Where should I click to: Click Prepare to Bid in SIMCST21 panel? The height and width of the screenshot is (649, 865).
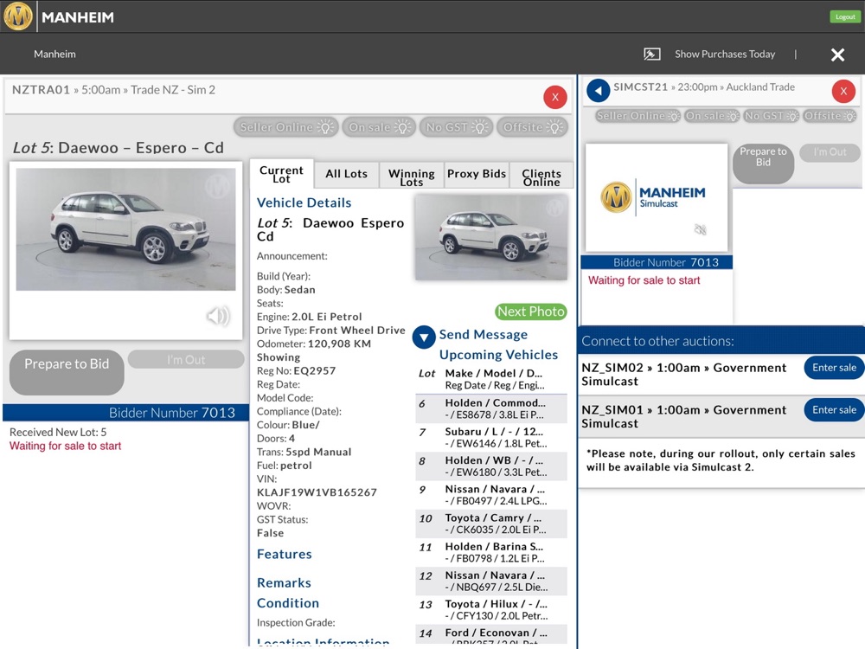coord(763,164)
